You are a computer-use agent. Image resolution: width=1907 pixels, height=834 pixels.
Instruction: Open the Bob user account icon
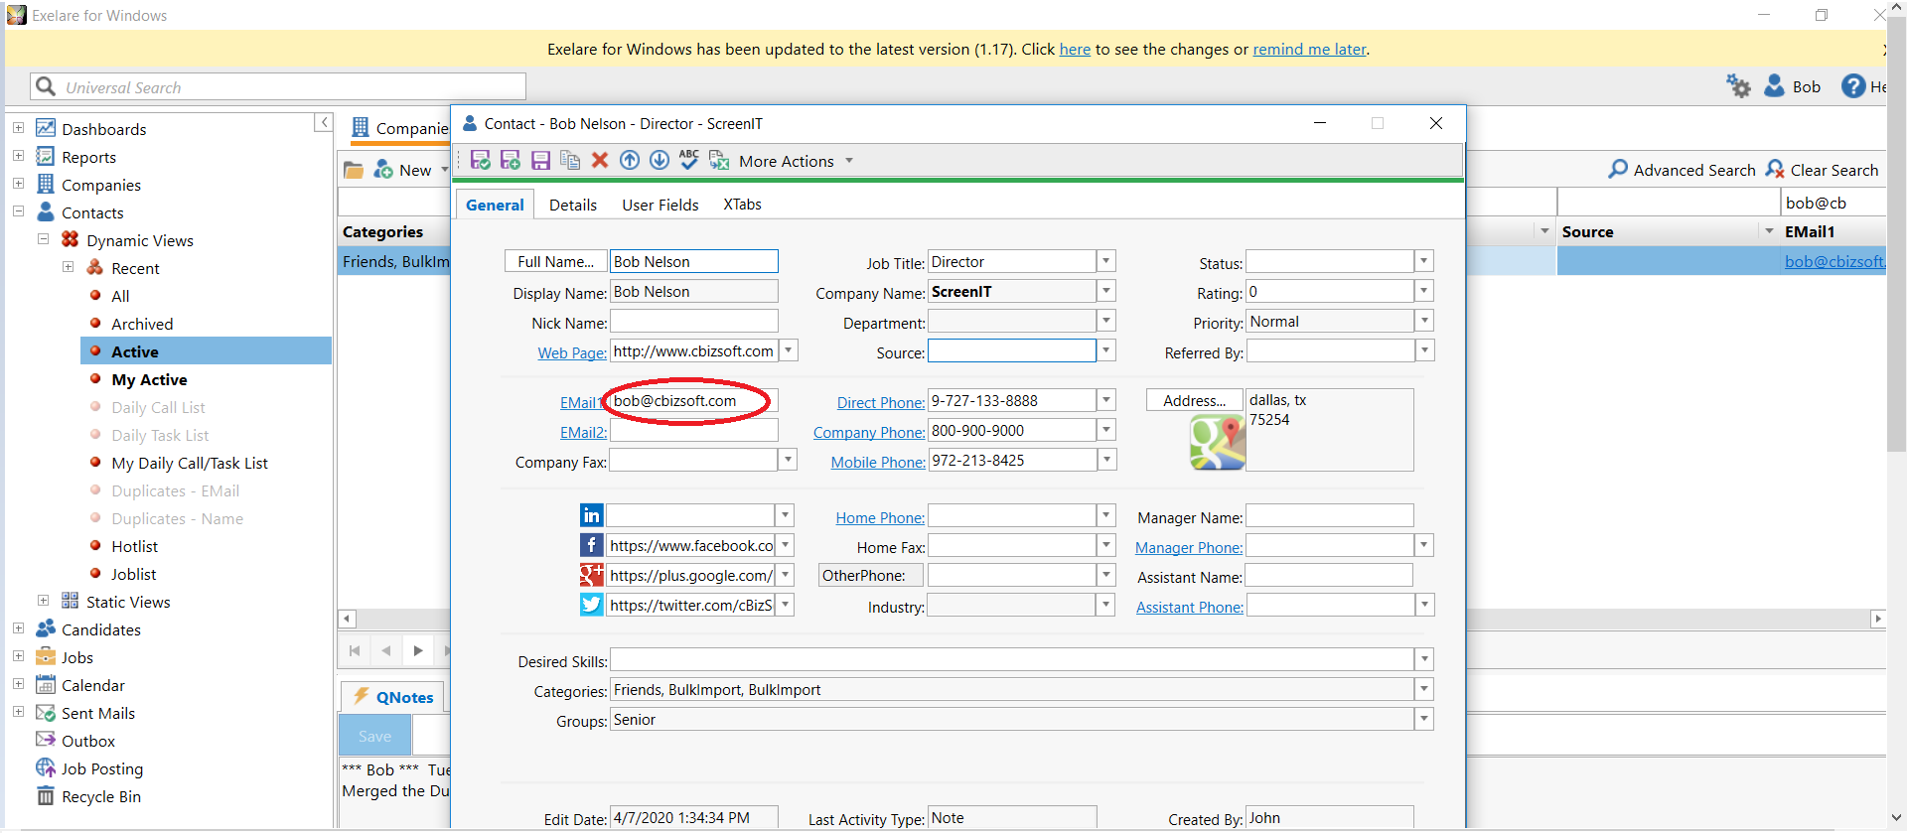[1775, 86]
